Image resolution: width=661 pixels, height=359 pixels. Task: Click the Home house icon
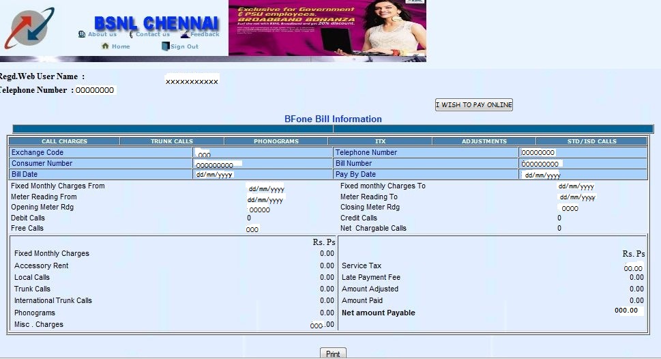105,46
